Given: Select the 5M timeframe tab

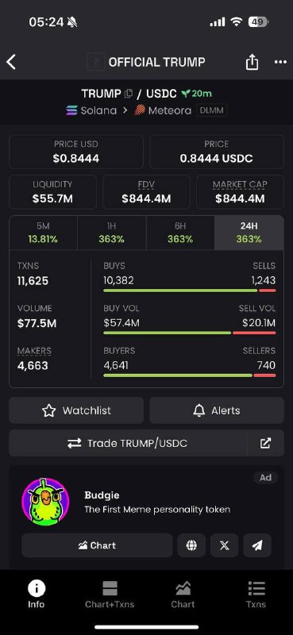Looking at the screenshot, I should pos(44,233).
